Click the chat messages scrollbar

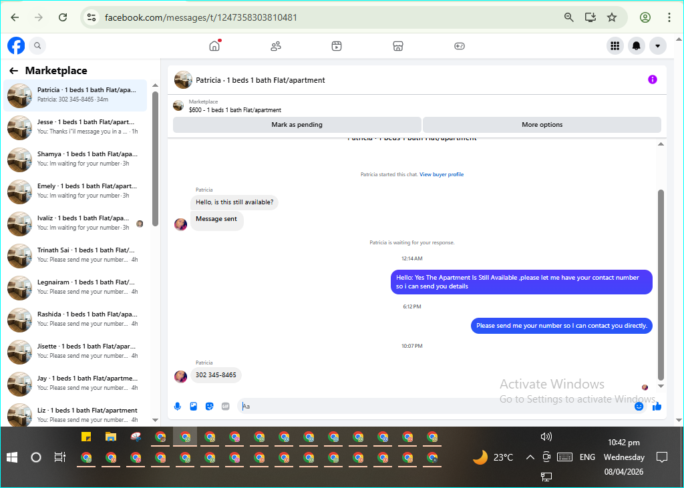pyautogui.click(x=661, y=285)
